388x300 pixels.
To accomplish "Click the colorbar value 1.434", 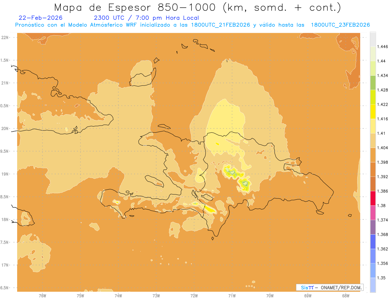I will pyautogui.click(x=383, y=75).
